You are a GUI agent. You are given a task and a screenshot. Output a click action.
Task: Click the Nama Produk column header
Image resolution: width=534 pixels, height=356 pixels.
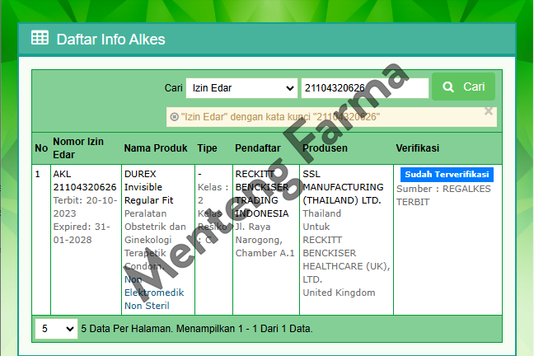[156, 148]
